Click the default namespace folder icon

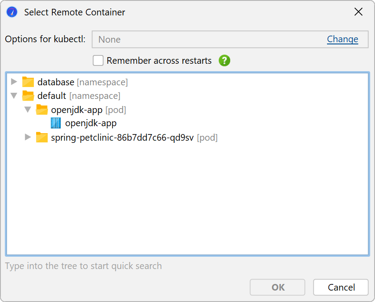pos(28,96)
